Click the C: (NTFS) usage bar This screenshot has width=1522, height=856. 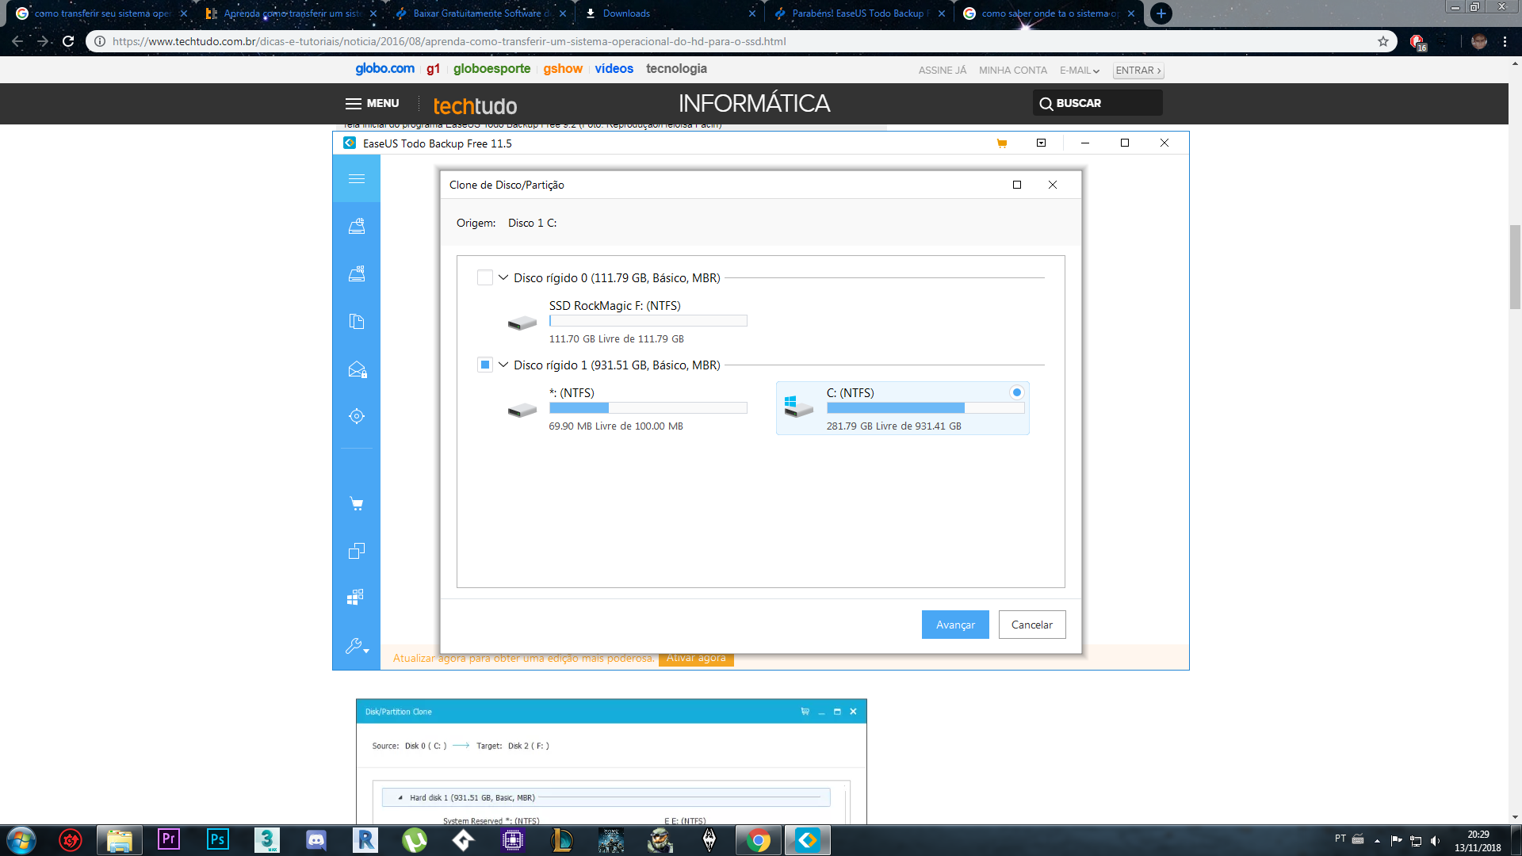[x=925, y=408]
